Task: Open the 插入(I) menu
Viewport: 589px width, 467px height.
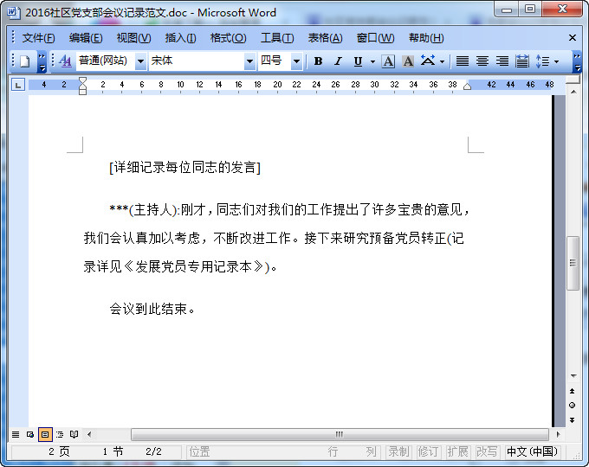Action: pyautogui.click(x=180, y=38)
